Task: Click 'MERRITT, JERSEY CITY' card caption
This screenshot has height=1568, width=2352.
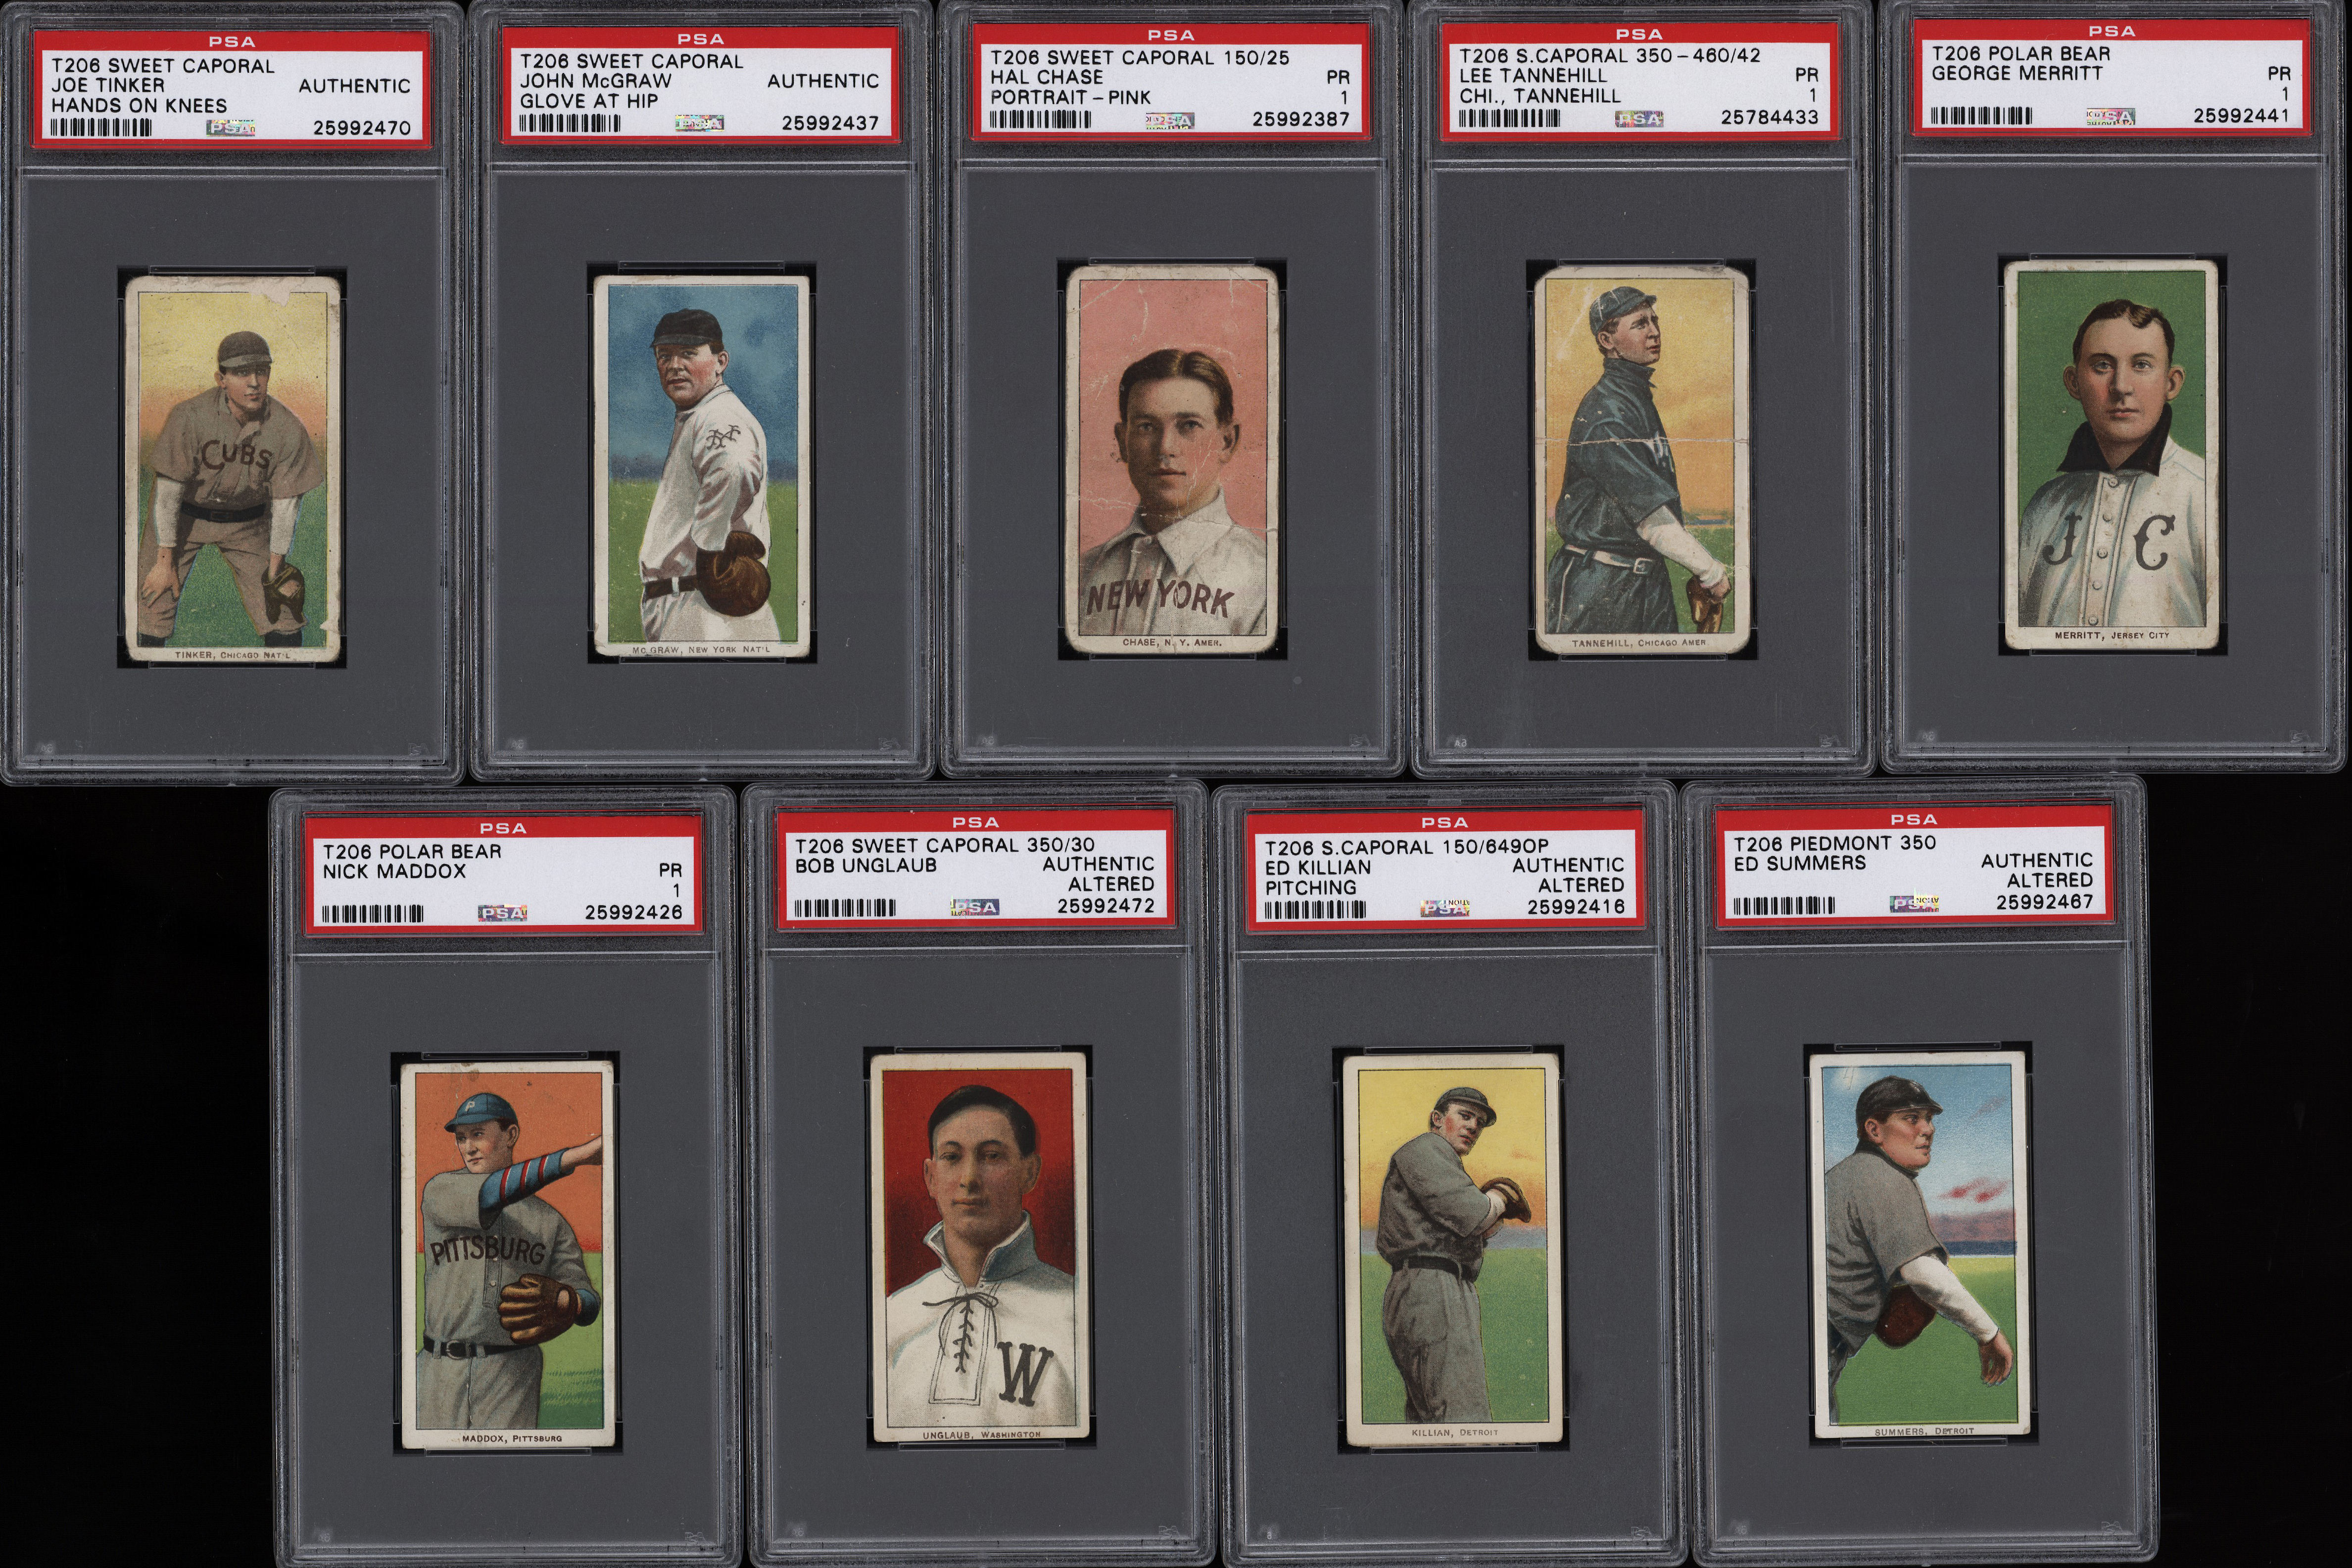Action: [2111, 635]
